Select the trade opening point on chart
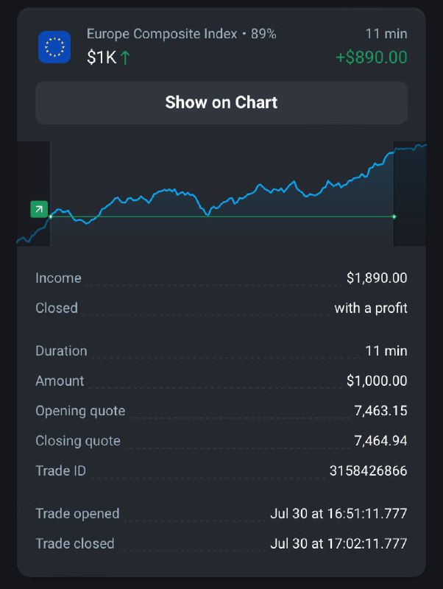This screenshot has height=589, width=443. [x=51, y=216]
